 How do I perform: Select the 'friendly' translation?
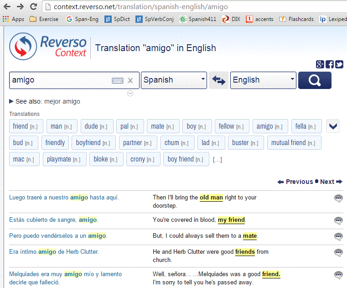point(55,143)
